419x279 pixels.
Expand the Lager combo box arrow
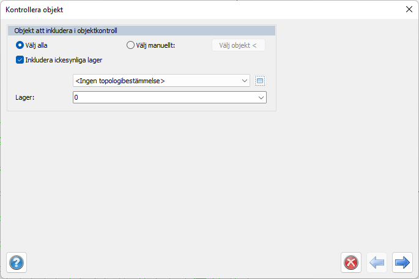pos(261,97)
